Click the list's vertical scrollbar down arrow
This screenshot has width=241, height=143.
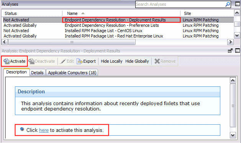coord(237,36)
